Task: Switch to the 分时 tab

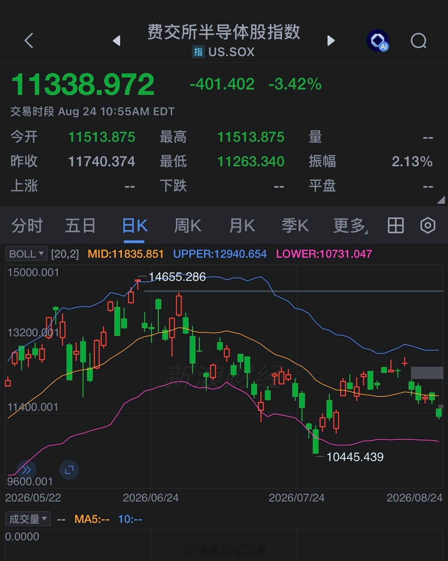Action: coord(27,226)
